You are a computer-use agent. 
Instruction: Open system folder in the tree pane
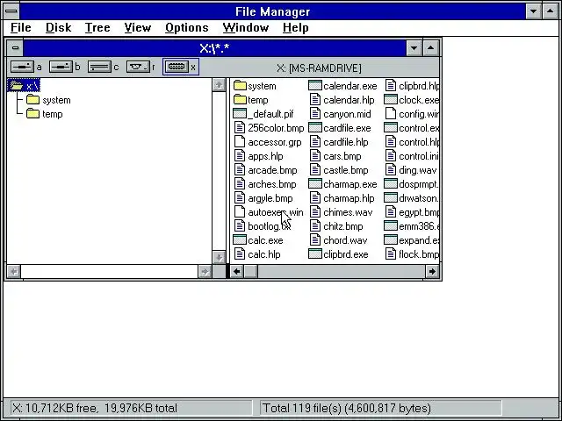[48, 100]
